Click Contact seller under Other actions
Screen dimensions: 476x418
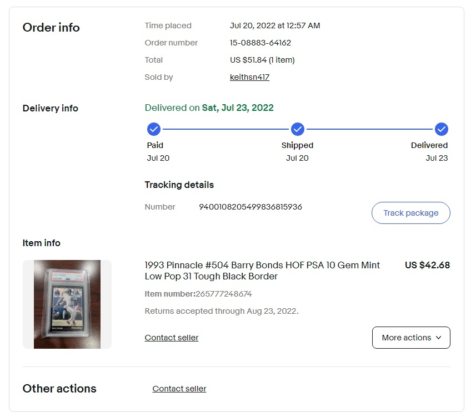(179, 389)
